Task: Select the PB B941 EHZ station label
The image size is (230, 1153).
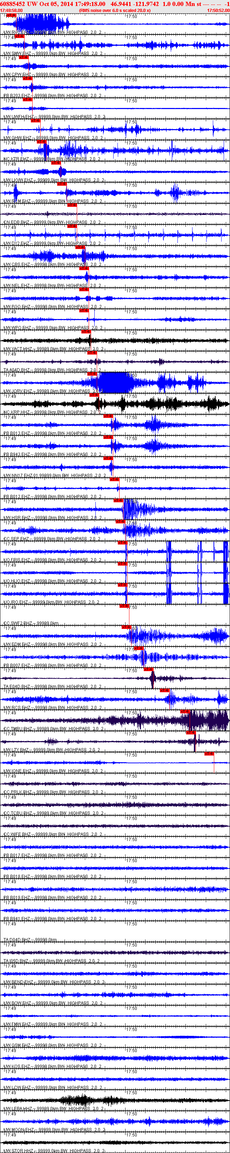Action: [x=53, y=918]
